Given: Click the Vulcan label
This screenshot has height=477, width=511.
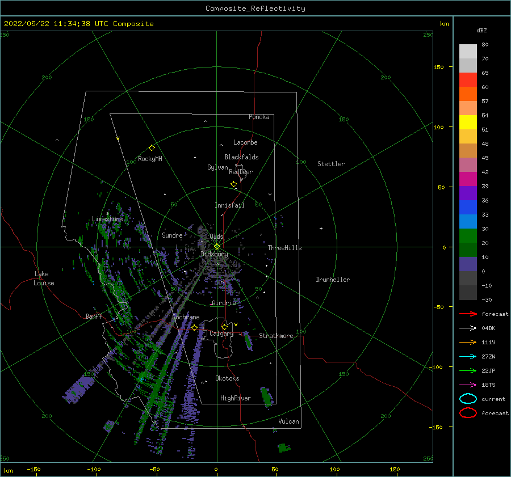Looking at the screenshot, I should 288,421.
